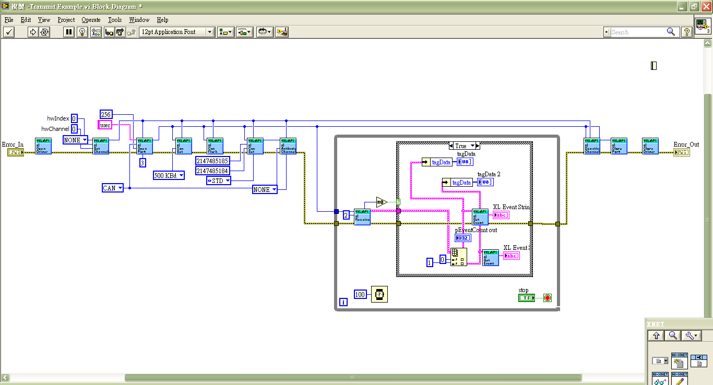Select the xl Open Driver VI node

click(x=43, y=146)
